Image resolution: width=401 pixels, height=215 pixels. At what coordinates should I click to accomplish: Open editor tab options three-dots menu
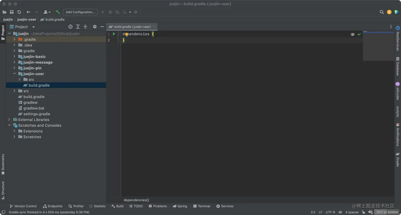click(x=391, y=27)
